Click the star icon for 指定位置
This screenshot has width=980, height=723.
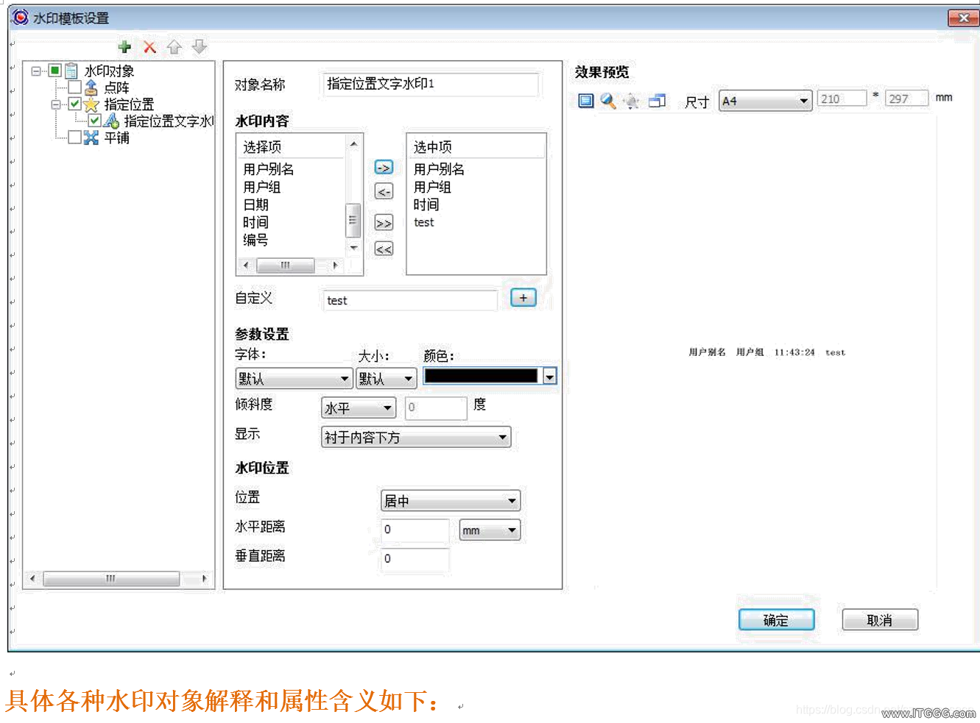coord(91,104)
